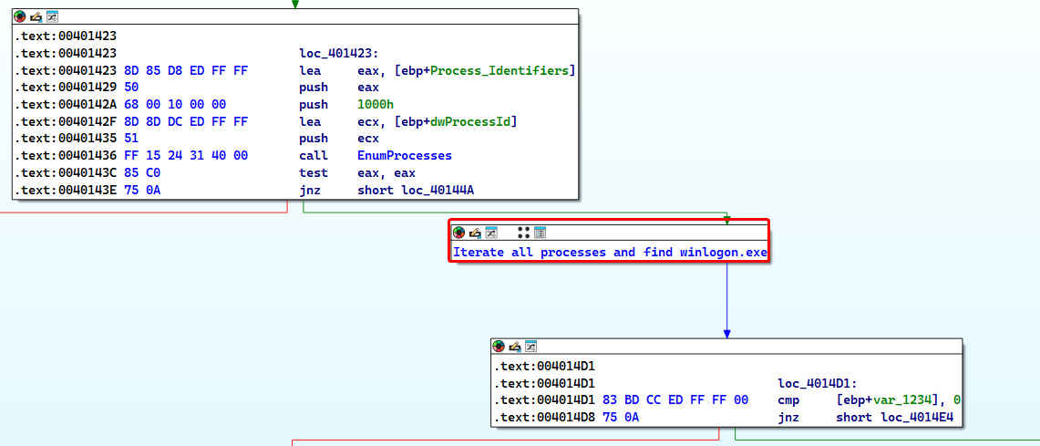Select the 'Iterate all processes' group label text
The image size is (1040, 446).
tap(610, 252)
